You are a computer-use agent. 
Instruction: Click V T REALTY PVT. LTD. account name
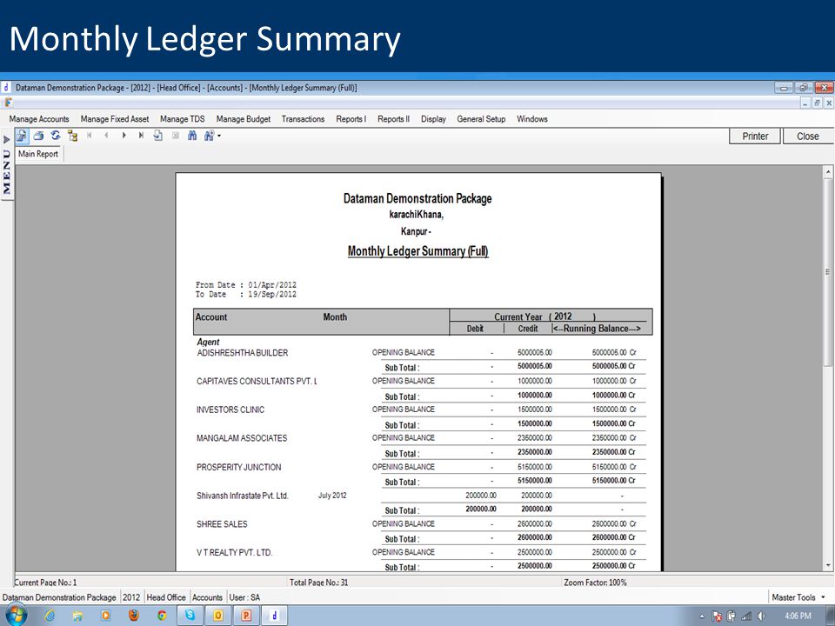coord(234,553)
